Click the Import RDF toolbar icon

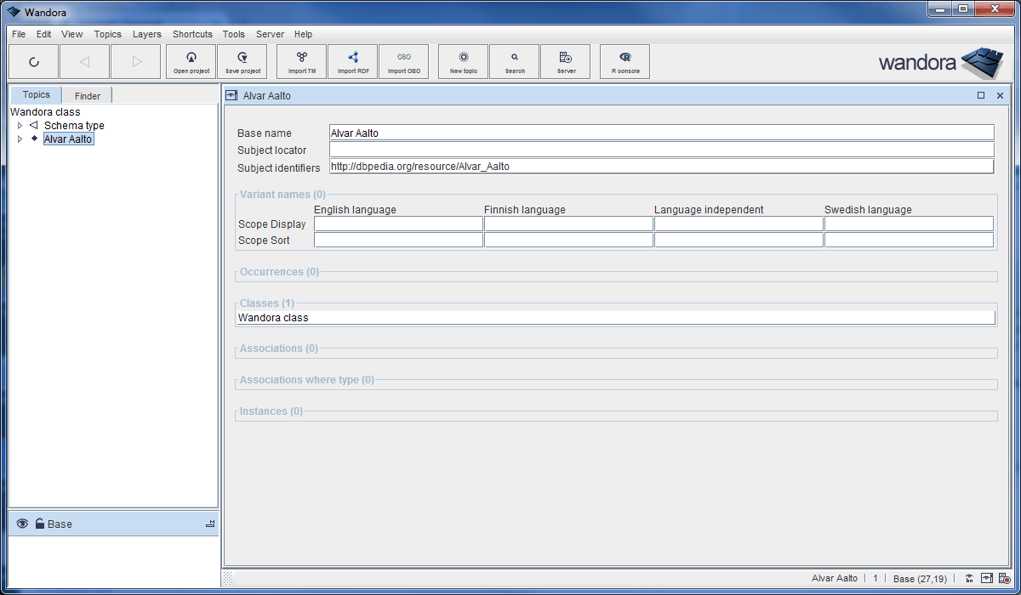pos(352,60)
